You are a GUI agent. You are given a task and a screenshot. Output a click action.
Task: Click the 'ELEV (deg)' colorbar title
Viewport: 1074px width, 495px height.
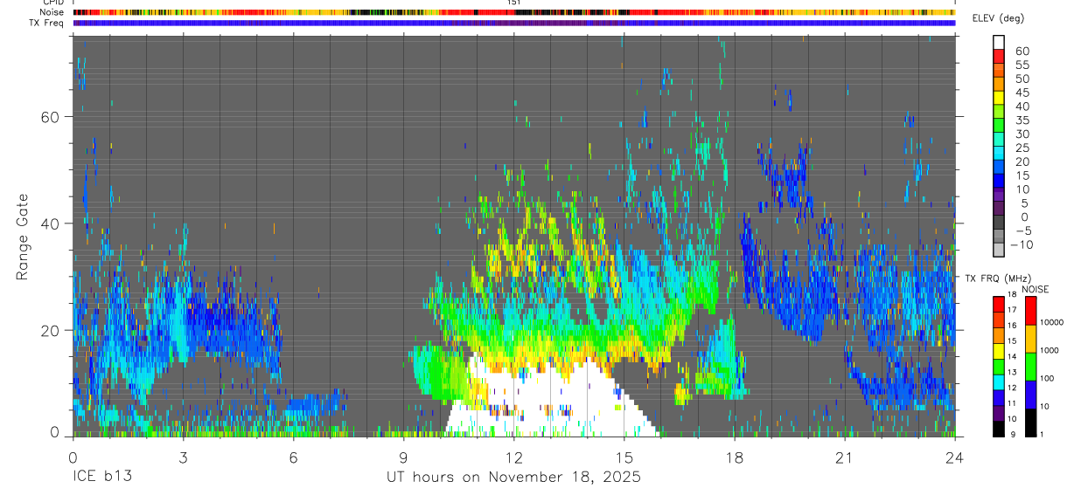[1001, 19]
